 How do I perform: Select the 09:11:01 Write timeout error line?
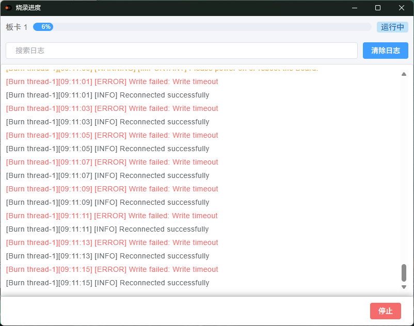tap(112, 81)
